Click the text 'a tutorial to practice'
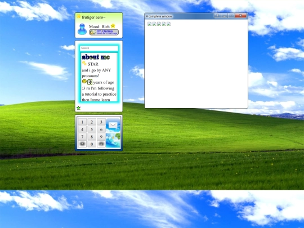 click(x=99, y=94)
